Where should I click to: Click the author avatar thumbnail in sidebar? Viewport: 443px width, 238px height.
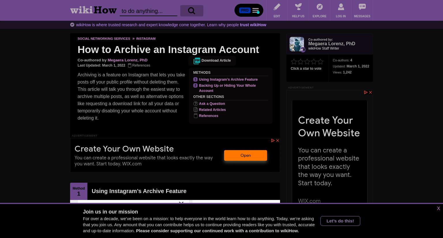tap(297, 44)
